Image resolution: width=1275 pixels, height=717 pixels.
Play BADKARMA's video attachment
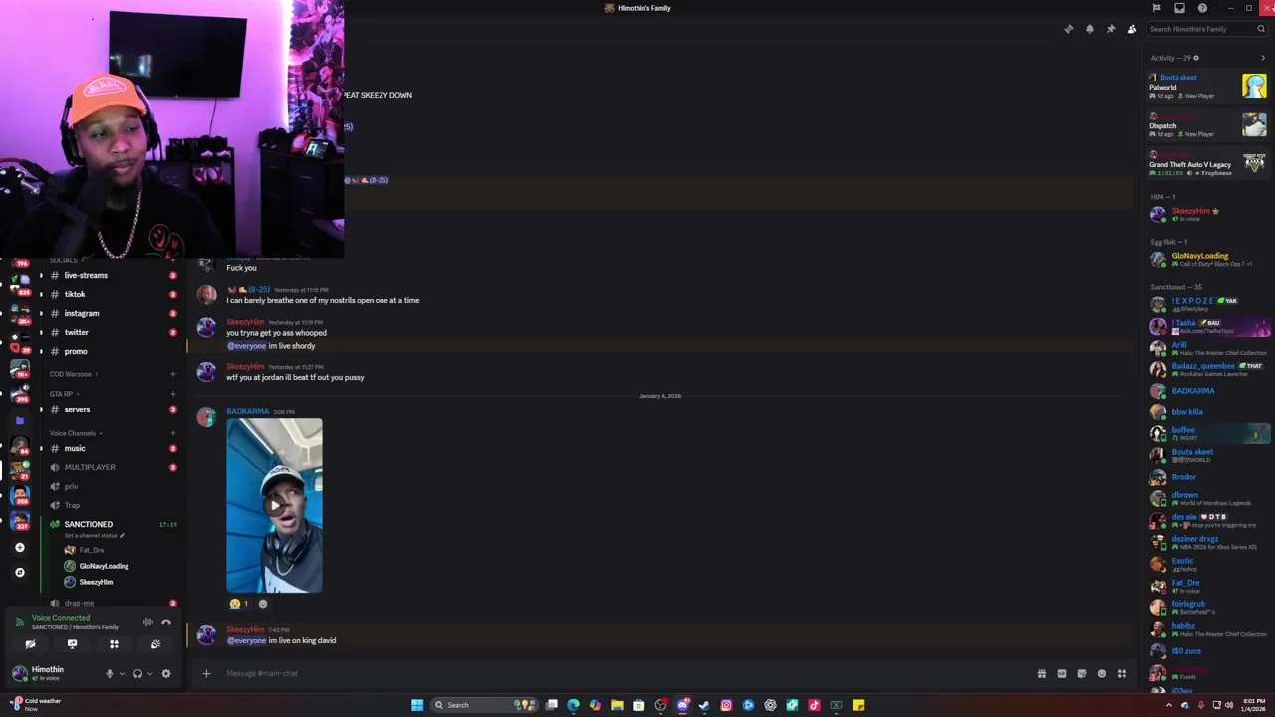(x=274, y=505)
